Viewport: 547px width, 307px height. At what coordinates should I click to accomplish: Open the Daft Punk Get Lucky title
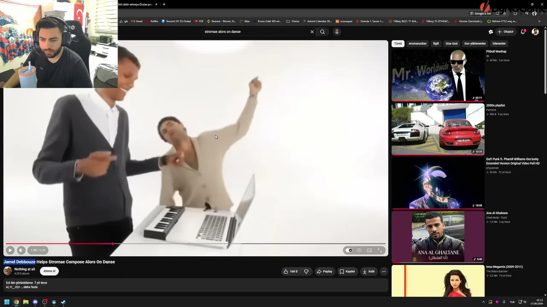513,161
